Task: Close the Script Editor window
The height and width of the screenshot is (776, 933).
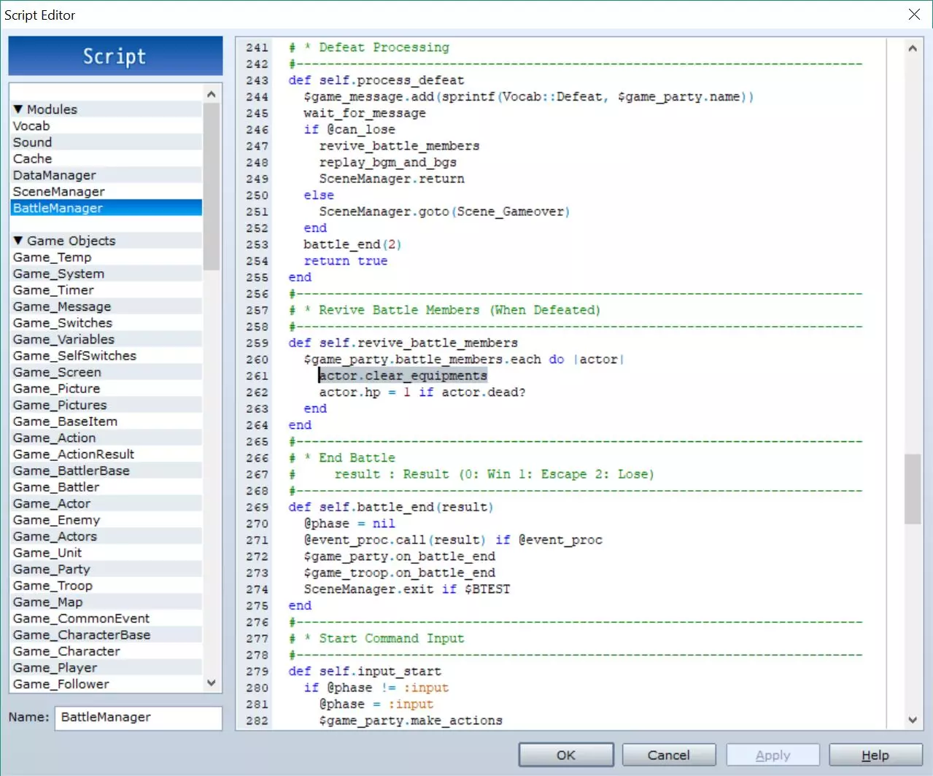Action: click(914, 15)
